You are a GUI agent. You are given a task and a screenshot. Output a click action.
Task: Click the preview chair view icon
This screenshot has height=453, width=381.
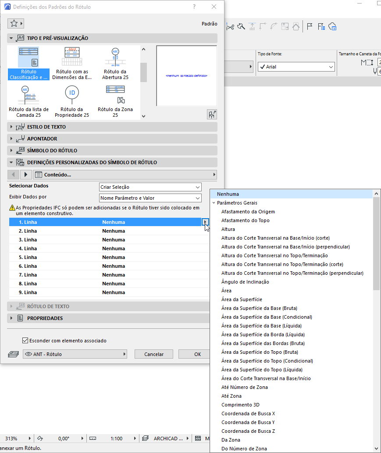(x=212, y=115)
